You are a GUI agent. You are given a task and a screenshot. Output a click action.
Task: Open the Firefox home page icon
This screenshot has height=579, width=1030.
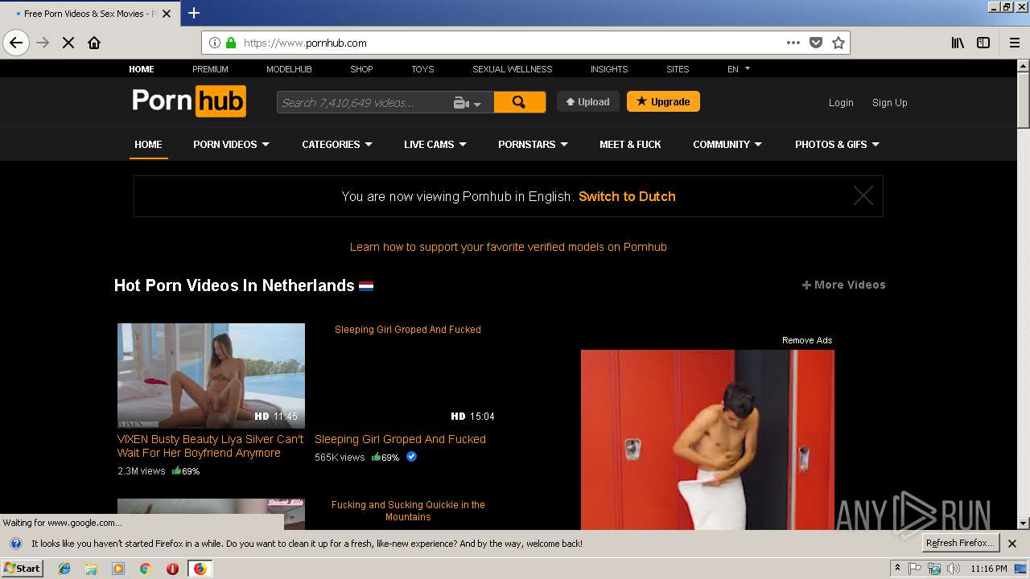(x=94, y=43)
